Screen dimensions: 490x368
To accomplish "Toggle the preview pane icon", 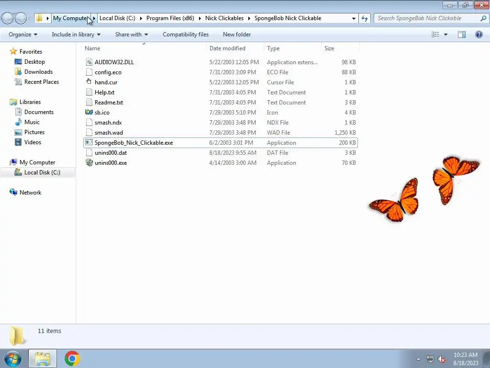I will 462,34.
